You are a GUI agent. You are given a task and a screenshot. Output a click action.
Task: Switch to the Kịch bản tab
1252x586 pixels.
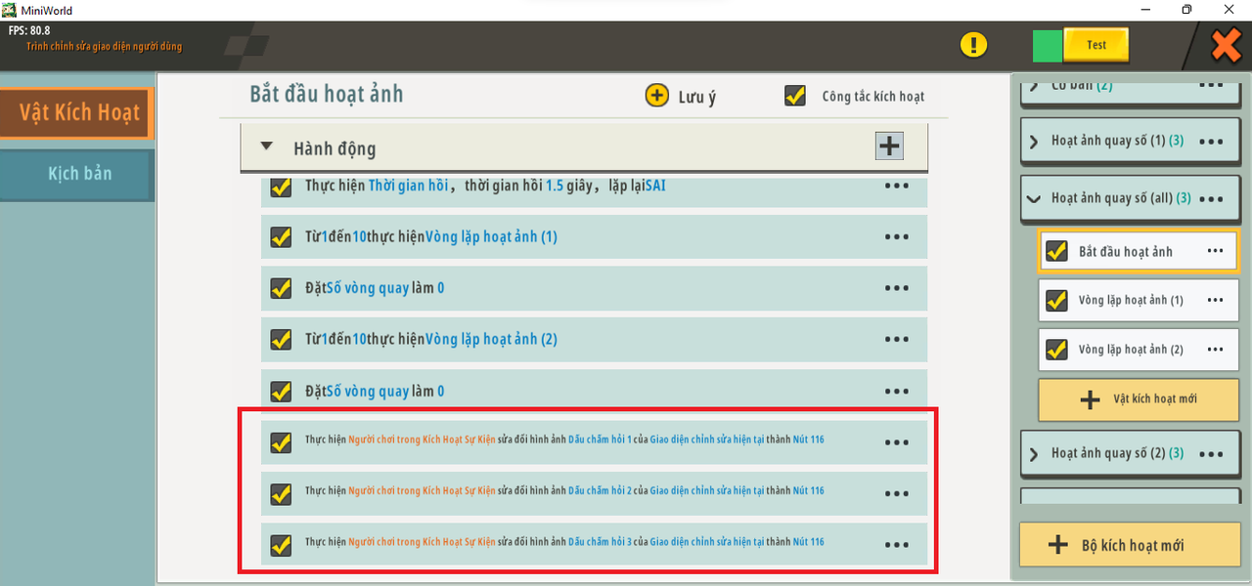[x=79, y=174]
